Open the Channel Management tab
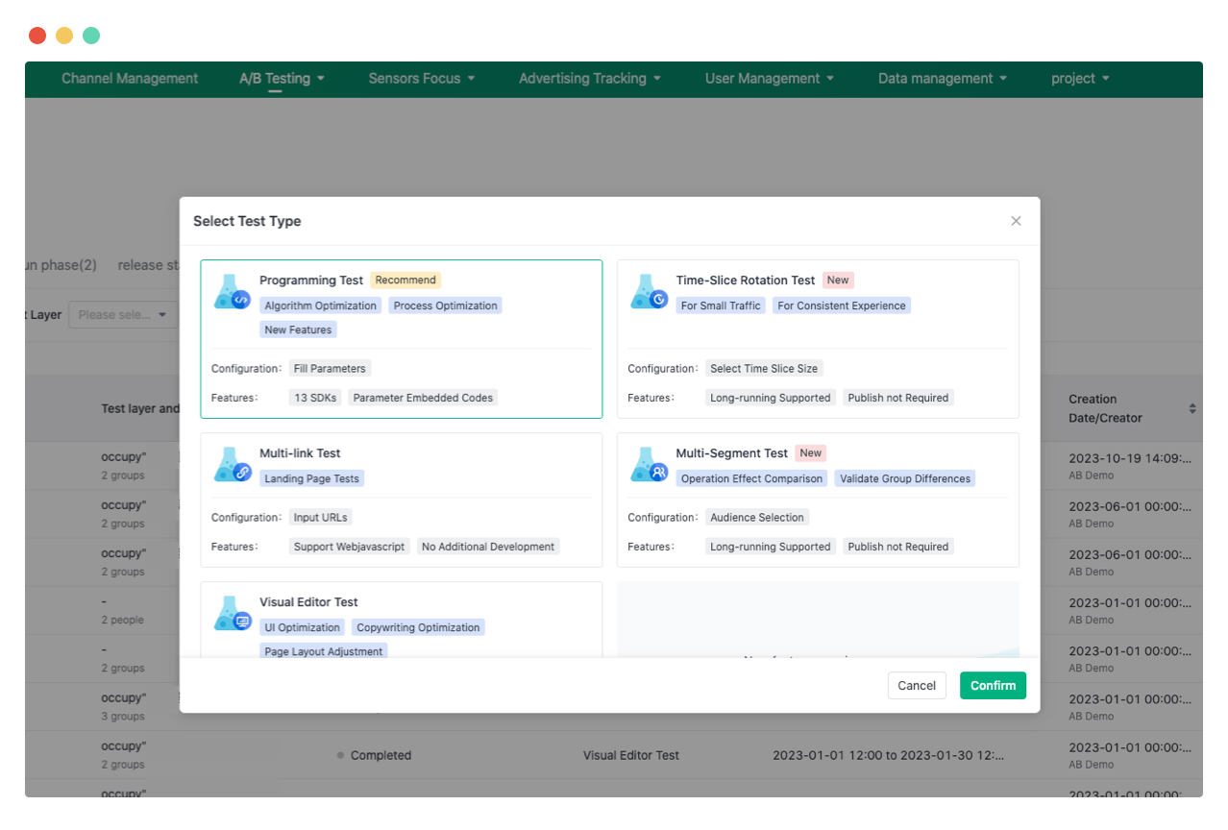The height and width of the screenshot is (830, 1228). [x=130, y=79]
